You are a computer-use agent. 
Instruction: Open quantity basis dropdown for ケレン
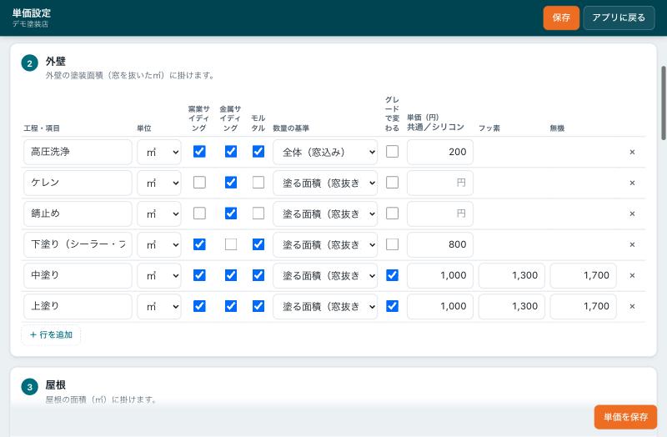pyautogui.click(x=325, y=183)
